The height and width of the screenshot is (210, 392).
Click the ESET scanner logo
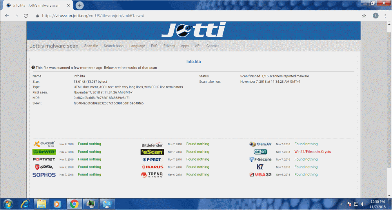[261, 152]
